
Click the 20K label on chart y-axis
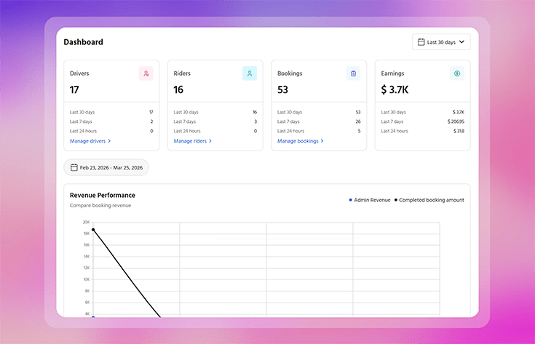86,223
